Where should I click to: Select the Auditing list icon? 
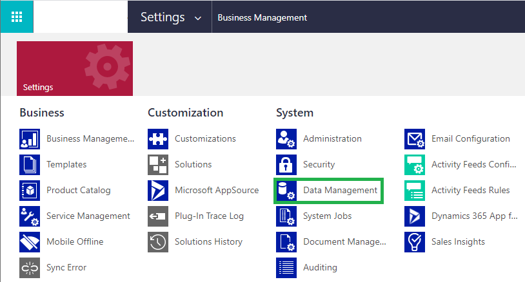[x=286, y=268]
